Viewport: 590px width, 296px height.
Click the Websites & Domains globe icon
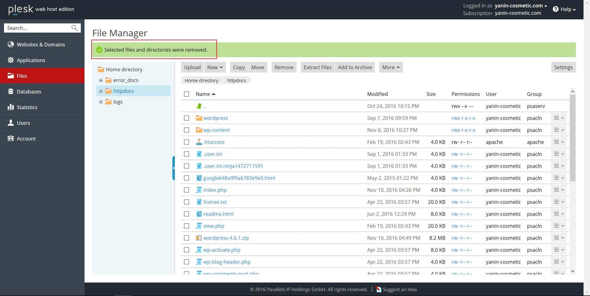tap(11, 44)
